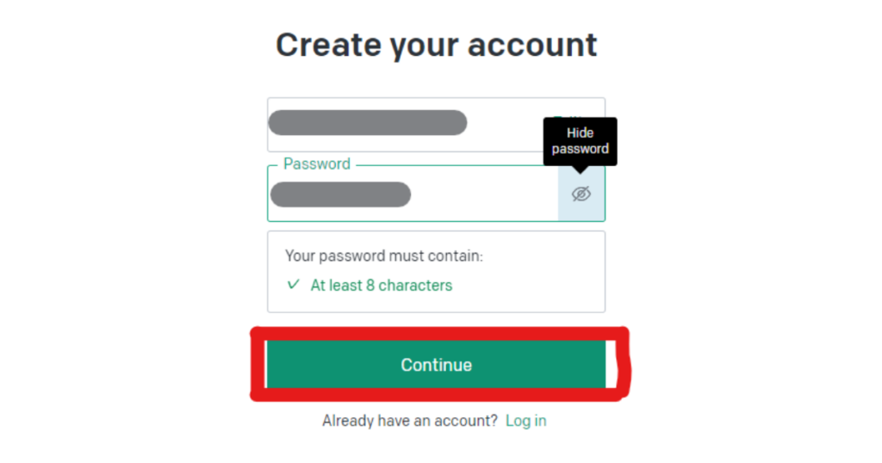Toggle the Hide password eye icon
882x463 pixels.
[581, 194]
